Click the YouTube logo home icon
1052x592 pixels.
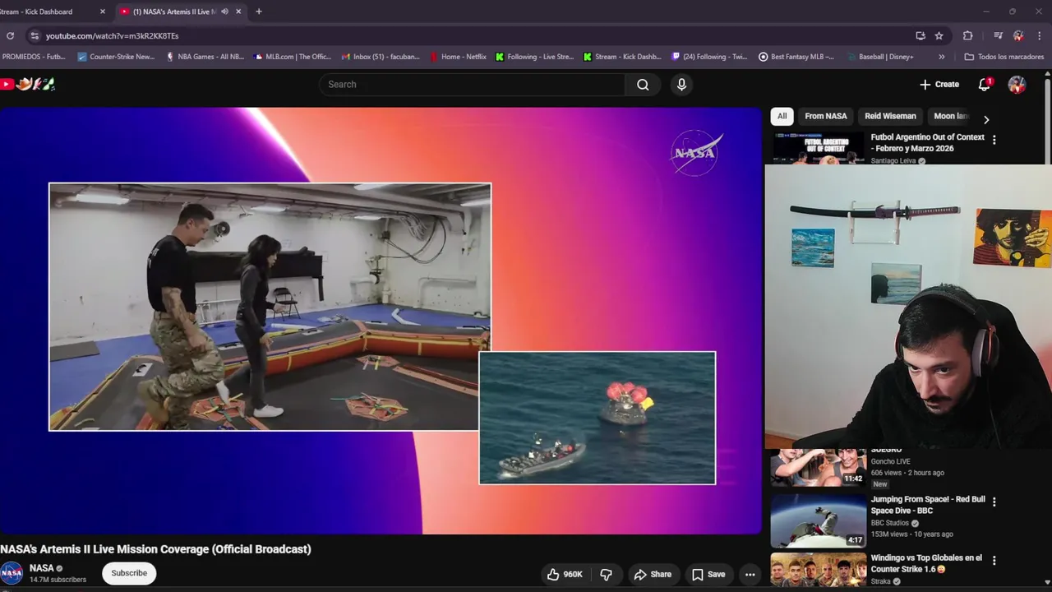click(x=7, y=84)
